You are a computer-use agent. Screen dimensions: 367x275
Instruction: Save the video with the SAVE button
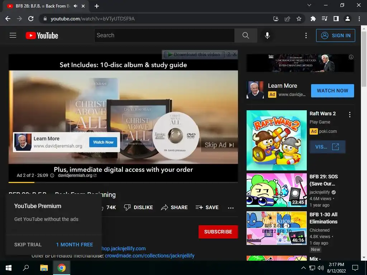[207, 207]
